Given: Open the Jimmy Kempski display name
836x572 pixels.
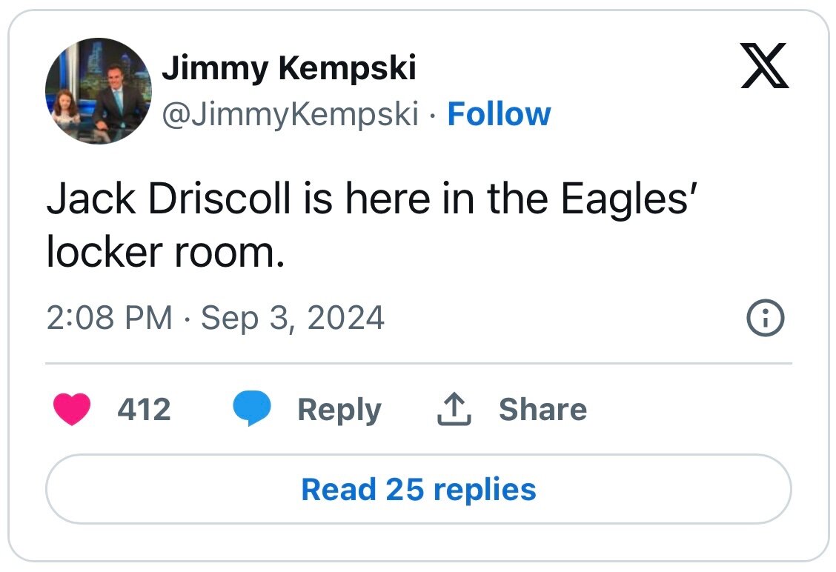Looking at the screenshot, I should 289,70.
